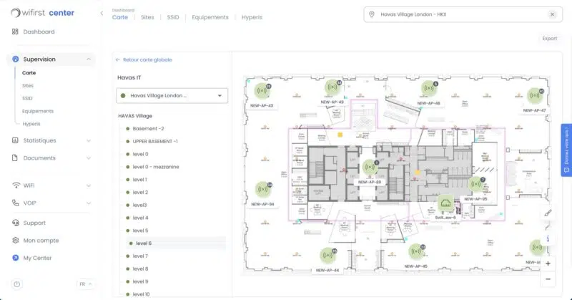The image size is (572, 300).
Task: Open Sites in Supervision submenu
Action: (x=28, y=85)
